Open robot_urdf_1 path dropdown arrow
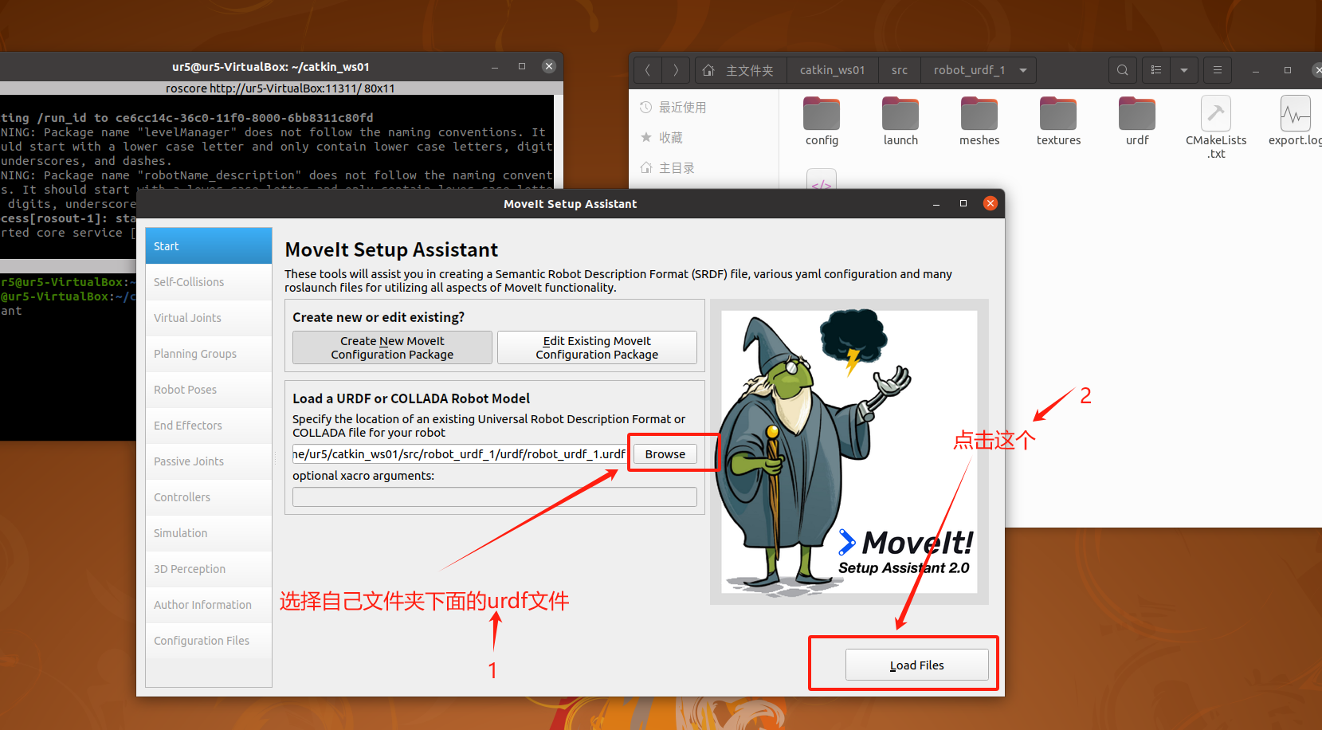This screenshot has width=1322, height=730. point(1023,70)
